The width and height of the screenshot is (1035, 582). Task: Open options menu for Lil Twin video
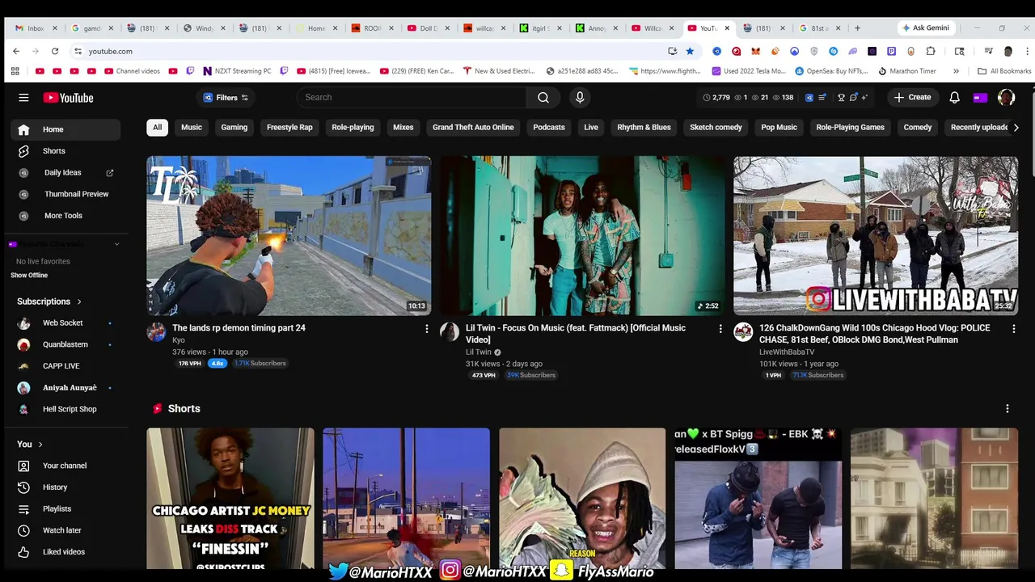click(x=720, y=329)
